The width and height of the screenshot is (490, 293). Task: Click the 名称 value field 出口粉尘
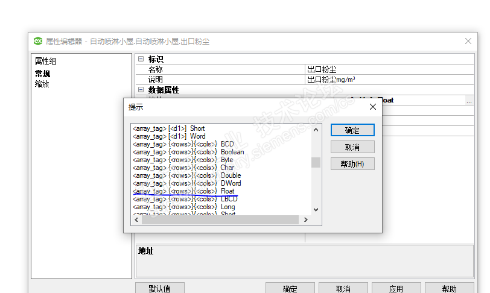click(x=389, y=69)
